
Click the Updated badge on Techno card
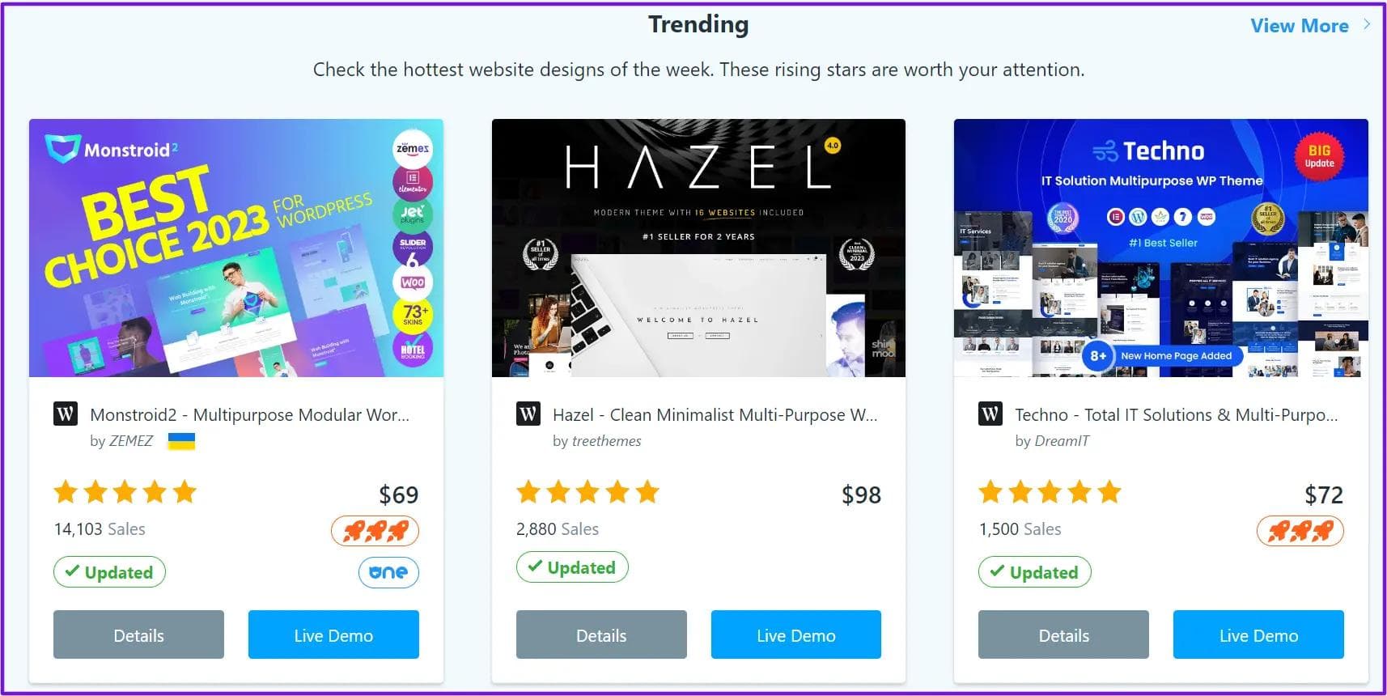coord(1035,572)
